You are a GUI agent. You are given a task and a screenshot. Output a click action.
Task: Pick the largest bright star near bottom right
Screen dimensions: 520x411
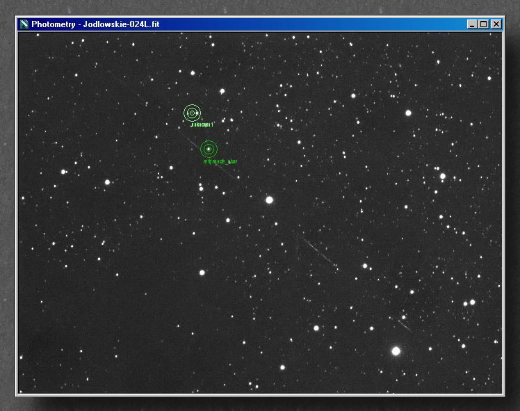(x=396, y=351)
